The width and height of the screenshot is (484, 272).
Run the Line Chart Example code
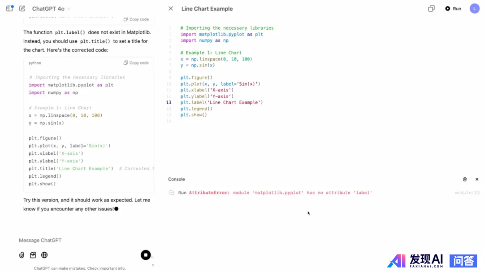pyautogui.click(x=453, y=9)
